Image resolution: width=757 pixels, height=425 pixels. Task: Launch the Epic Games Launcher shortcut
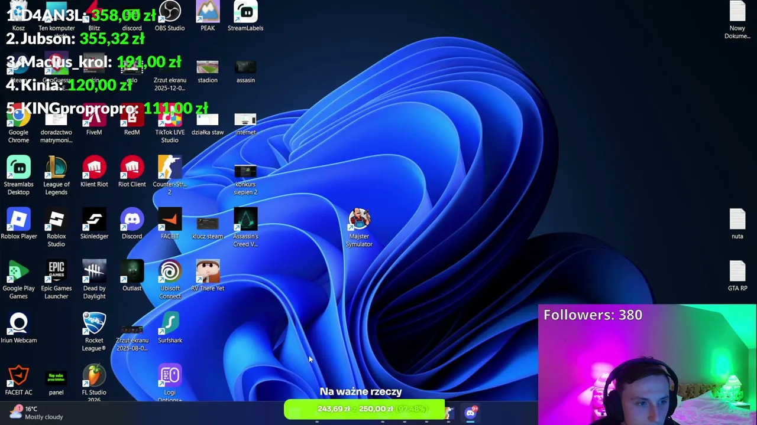coord(56,280)
